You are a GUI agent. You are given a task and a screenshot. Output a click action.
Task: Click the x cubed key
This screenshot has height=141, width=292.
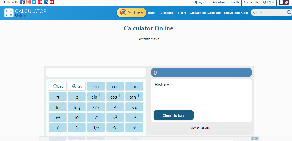(115, 117)
